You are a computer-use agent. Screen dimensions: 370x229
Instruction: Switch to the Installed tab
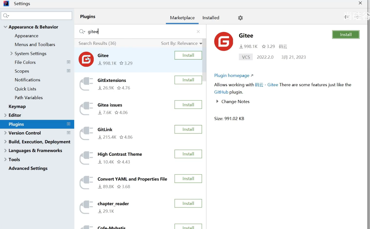211,18
